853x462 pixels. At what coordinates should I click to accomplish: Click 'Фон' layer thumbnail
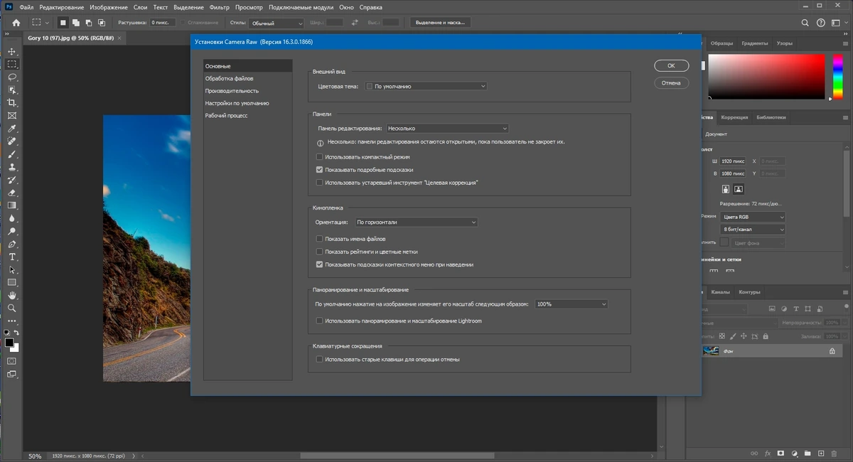(x=711, y=351)
